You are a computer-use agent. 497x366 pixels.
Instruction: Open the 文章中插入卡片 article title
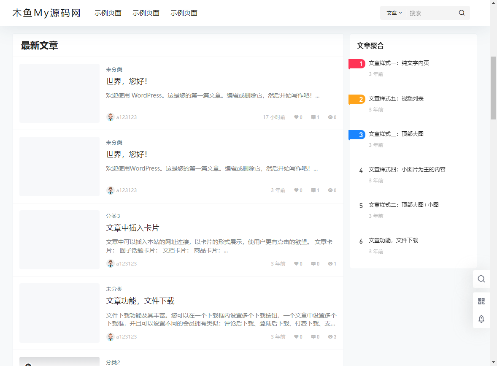[132, 228]
